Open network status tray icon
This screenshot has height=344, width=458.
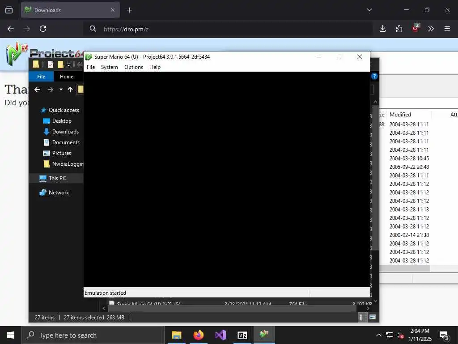[x=390, y=335]
